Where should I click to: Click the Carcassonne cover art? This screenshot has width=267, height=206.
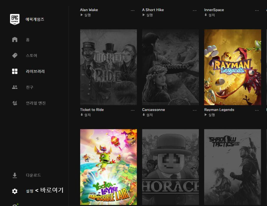[x=170, y=67]
